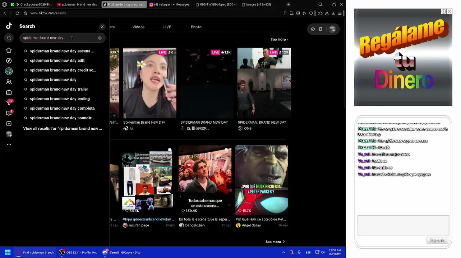This screenshot has height=258, width=461.
Task: Select suggestion 'spiderman brand new day edit'
Action: [57, 61]
